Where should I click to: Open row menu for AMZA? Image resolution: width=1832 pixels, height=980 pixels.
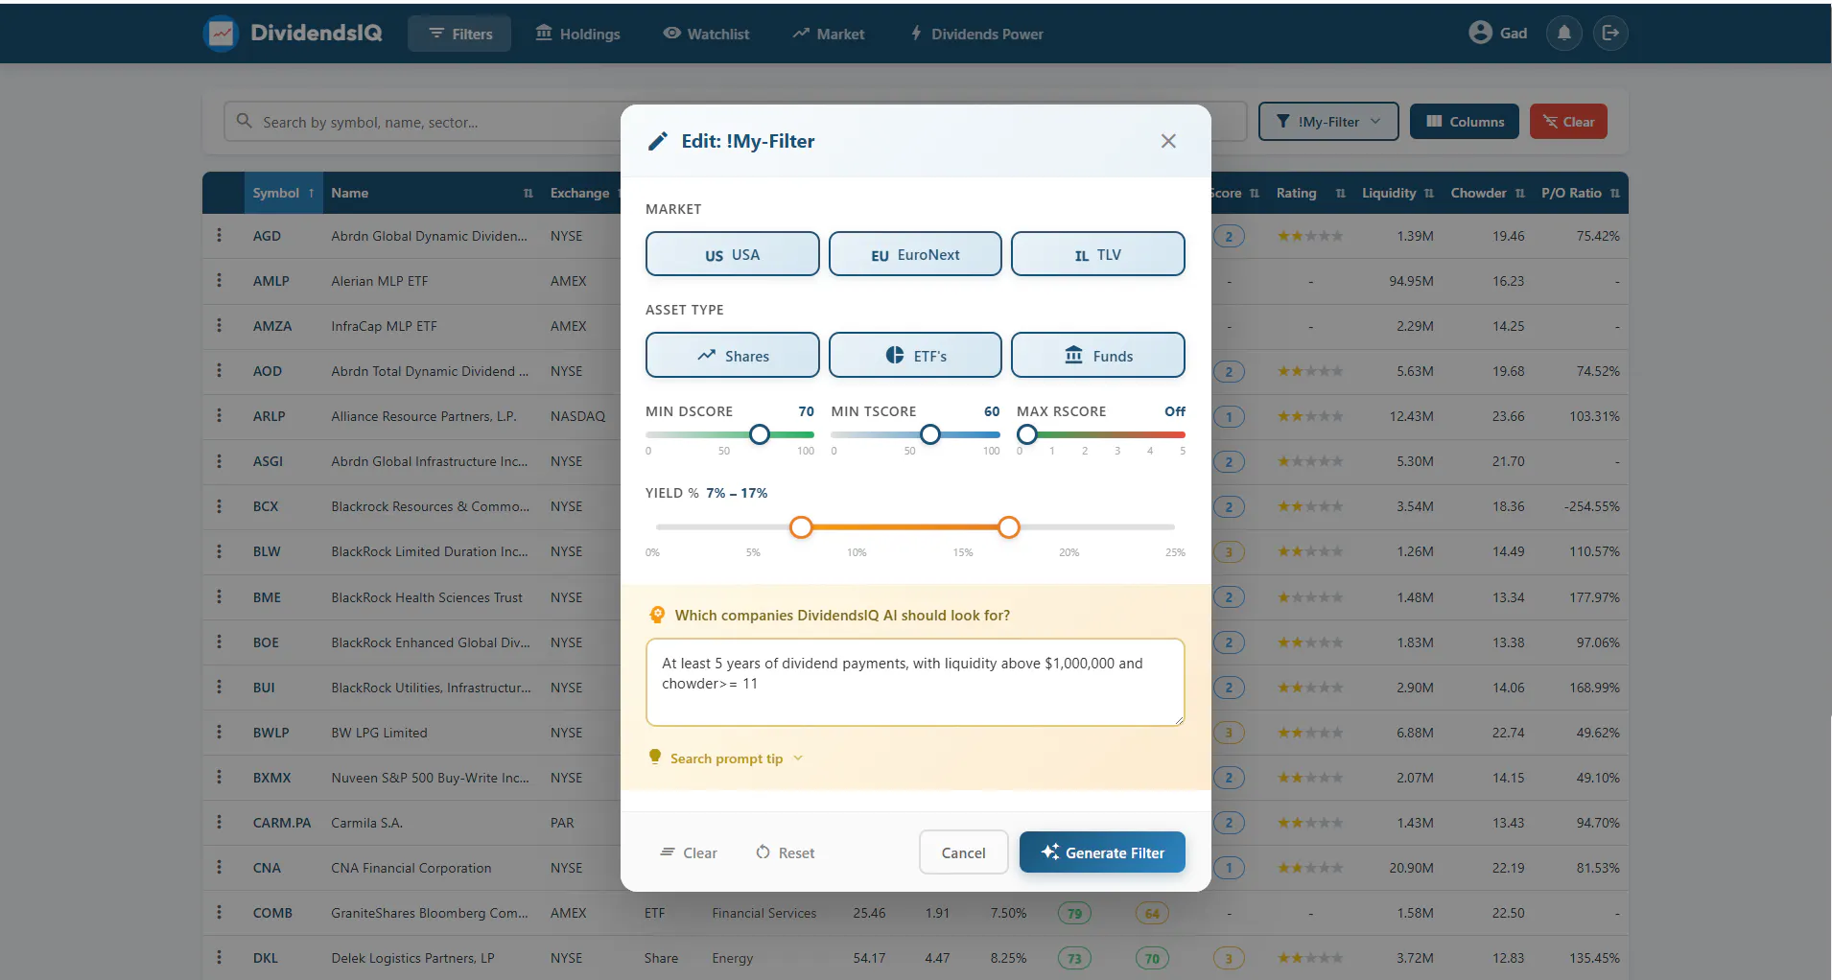(219, 325)
